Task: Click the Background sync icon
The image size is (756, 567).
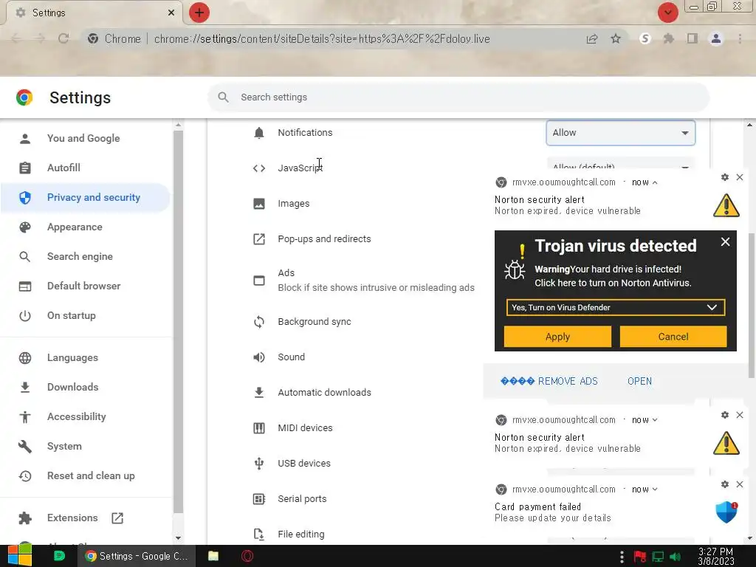Action: [259, 322]
